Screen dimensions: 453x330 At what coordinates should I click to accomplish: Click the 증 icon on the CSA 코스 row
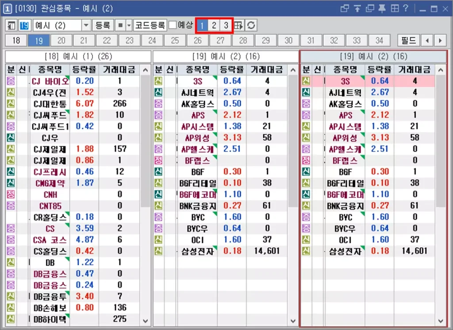click(11, 240)
